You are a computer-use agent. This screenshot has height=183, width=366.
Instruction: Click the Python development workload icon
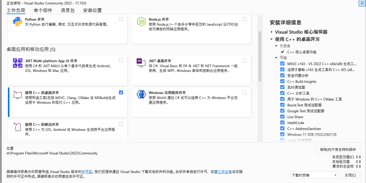(18, 22)
